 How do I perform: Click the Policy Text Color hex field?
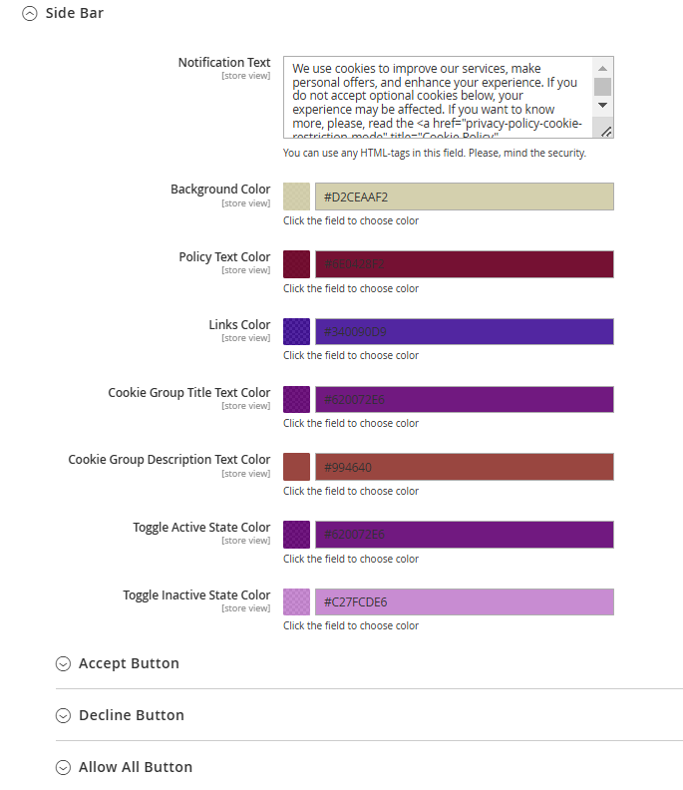pos(465,264)
